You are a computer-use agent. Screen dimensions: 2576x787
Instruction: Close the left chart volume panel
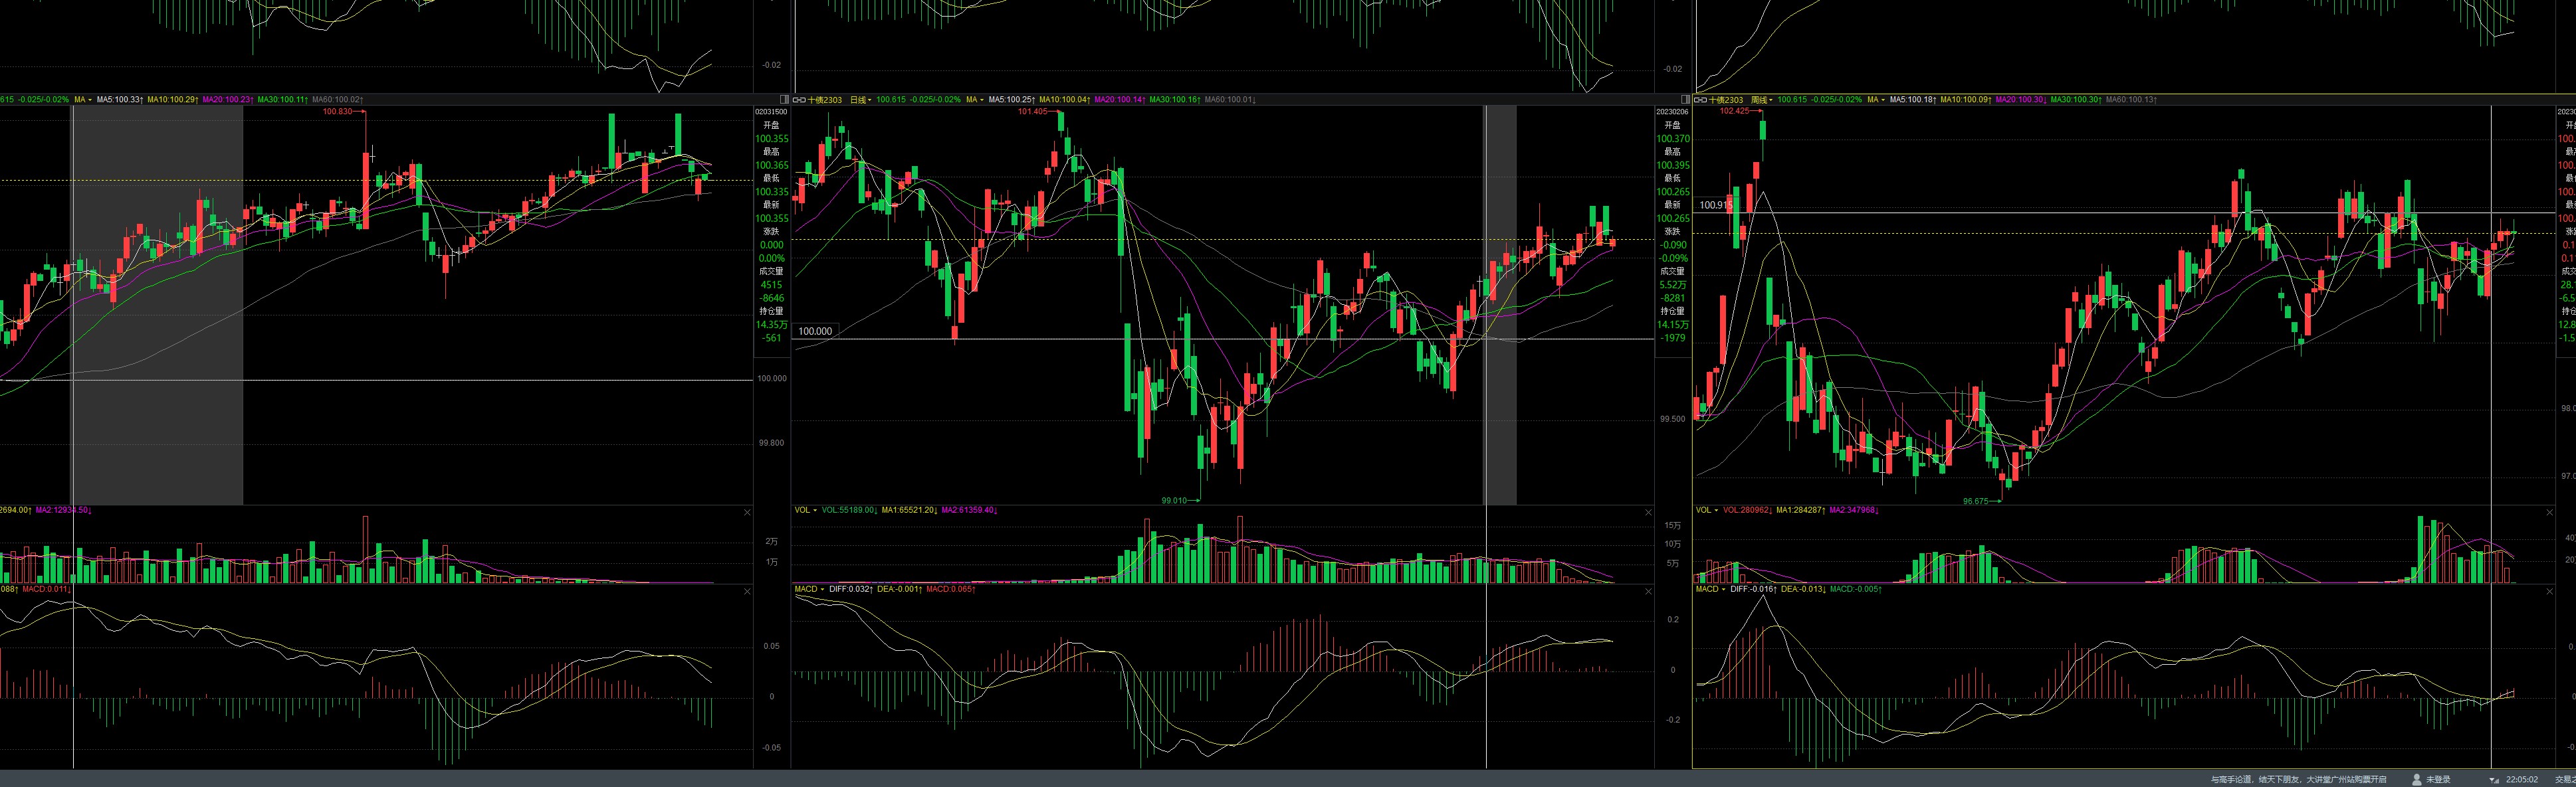click(x=747, y=512)
